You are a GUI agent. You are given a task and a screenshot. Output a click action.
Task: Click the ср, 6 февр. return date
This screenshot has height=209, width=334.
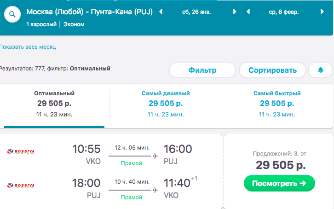(285, 12)
